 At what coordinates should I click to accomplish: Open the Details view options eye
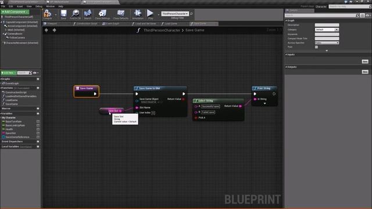point(368,16)
